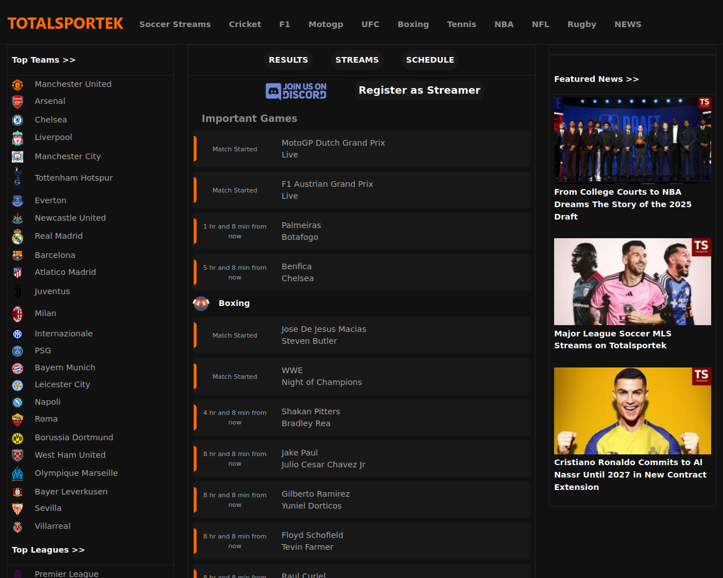Switch to the STREAMS tab

[x=357, y=60]
